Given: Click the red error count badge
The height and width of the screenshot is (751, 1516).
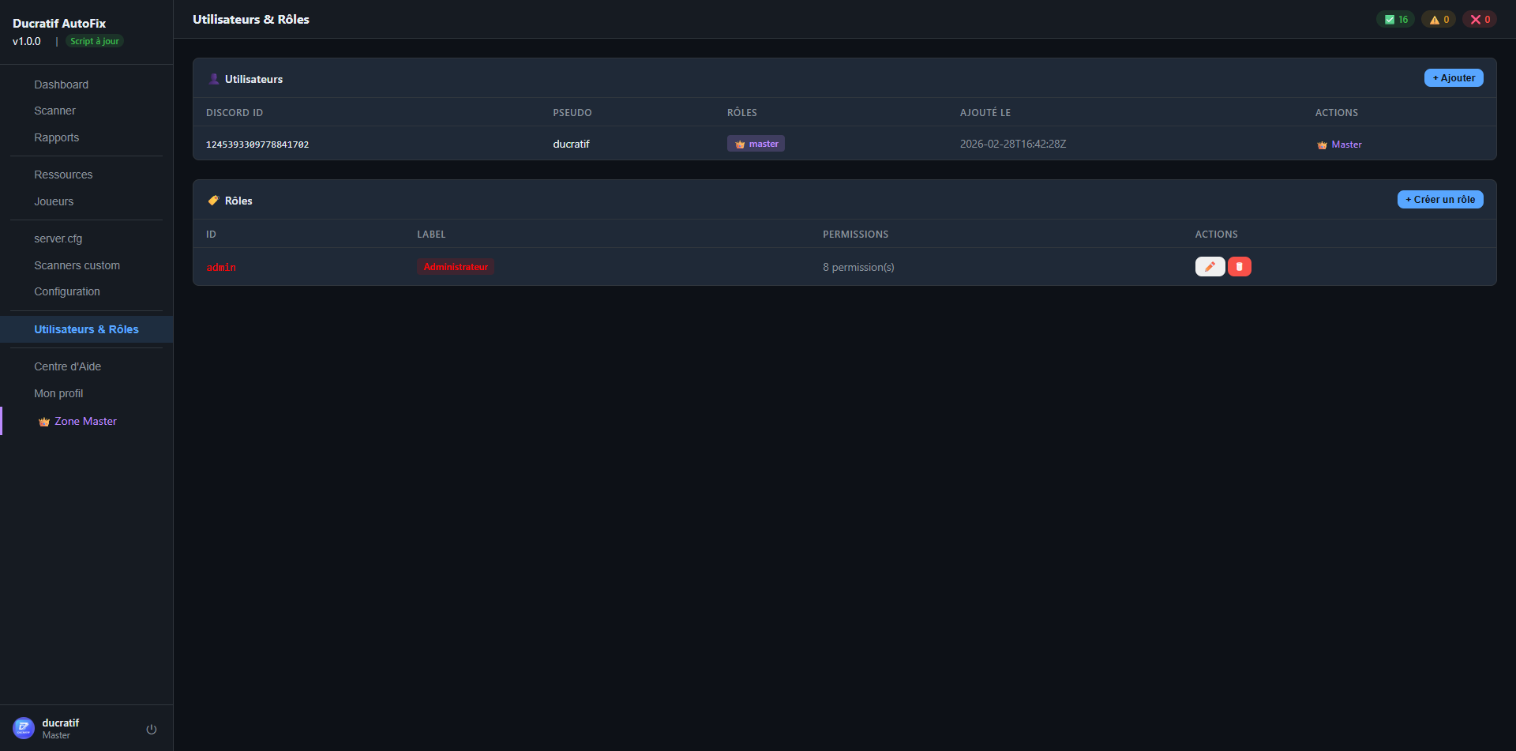Looking at the screenshot, I should [1480, 18].
